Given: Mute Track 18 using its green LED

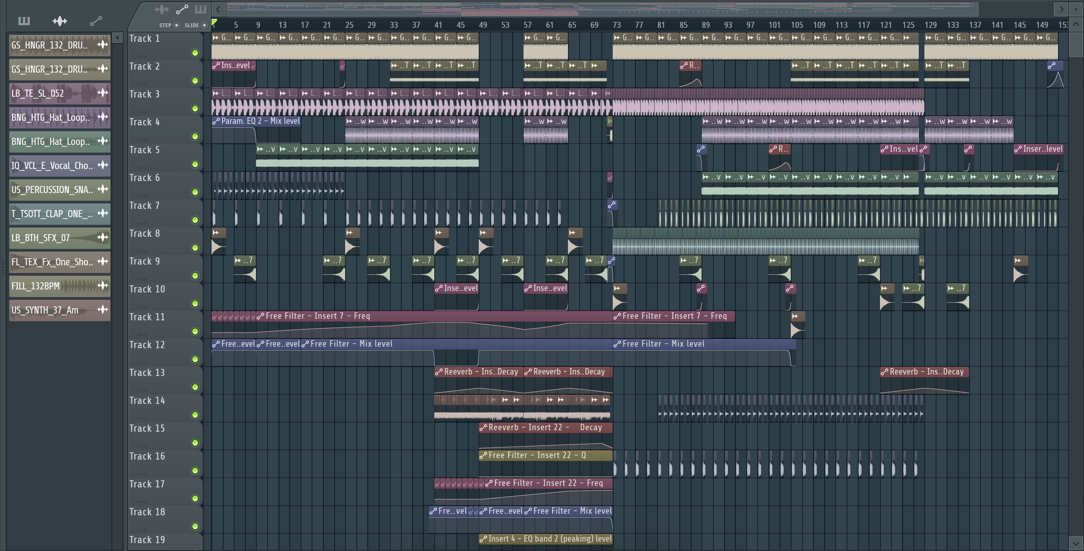Looking at the screenshot, I should [x=195, y=526].
